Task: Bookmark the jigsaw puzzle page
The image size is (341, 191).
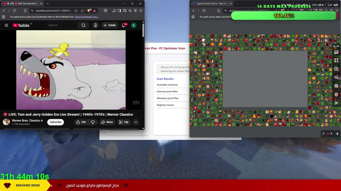Action: click(218, 11)
